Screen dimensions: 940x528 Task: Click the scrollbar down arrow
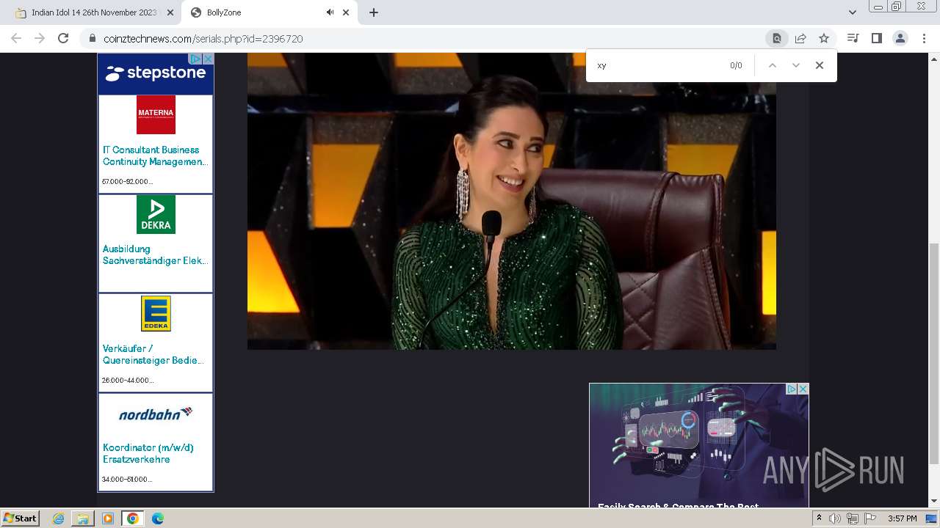point(934,502)
